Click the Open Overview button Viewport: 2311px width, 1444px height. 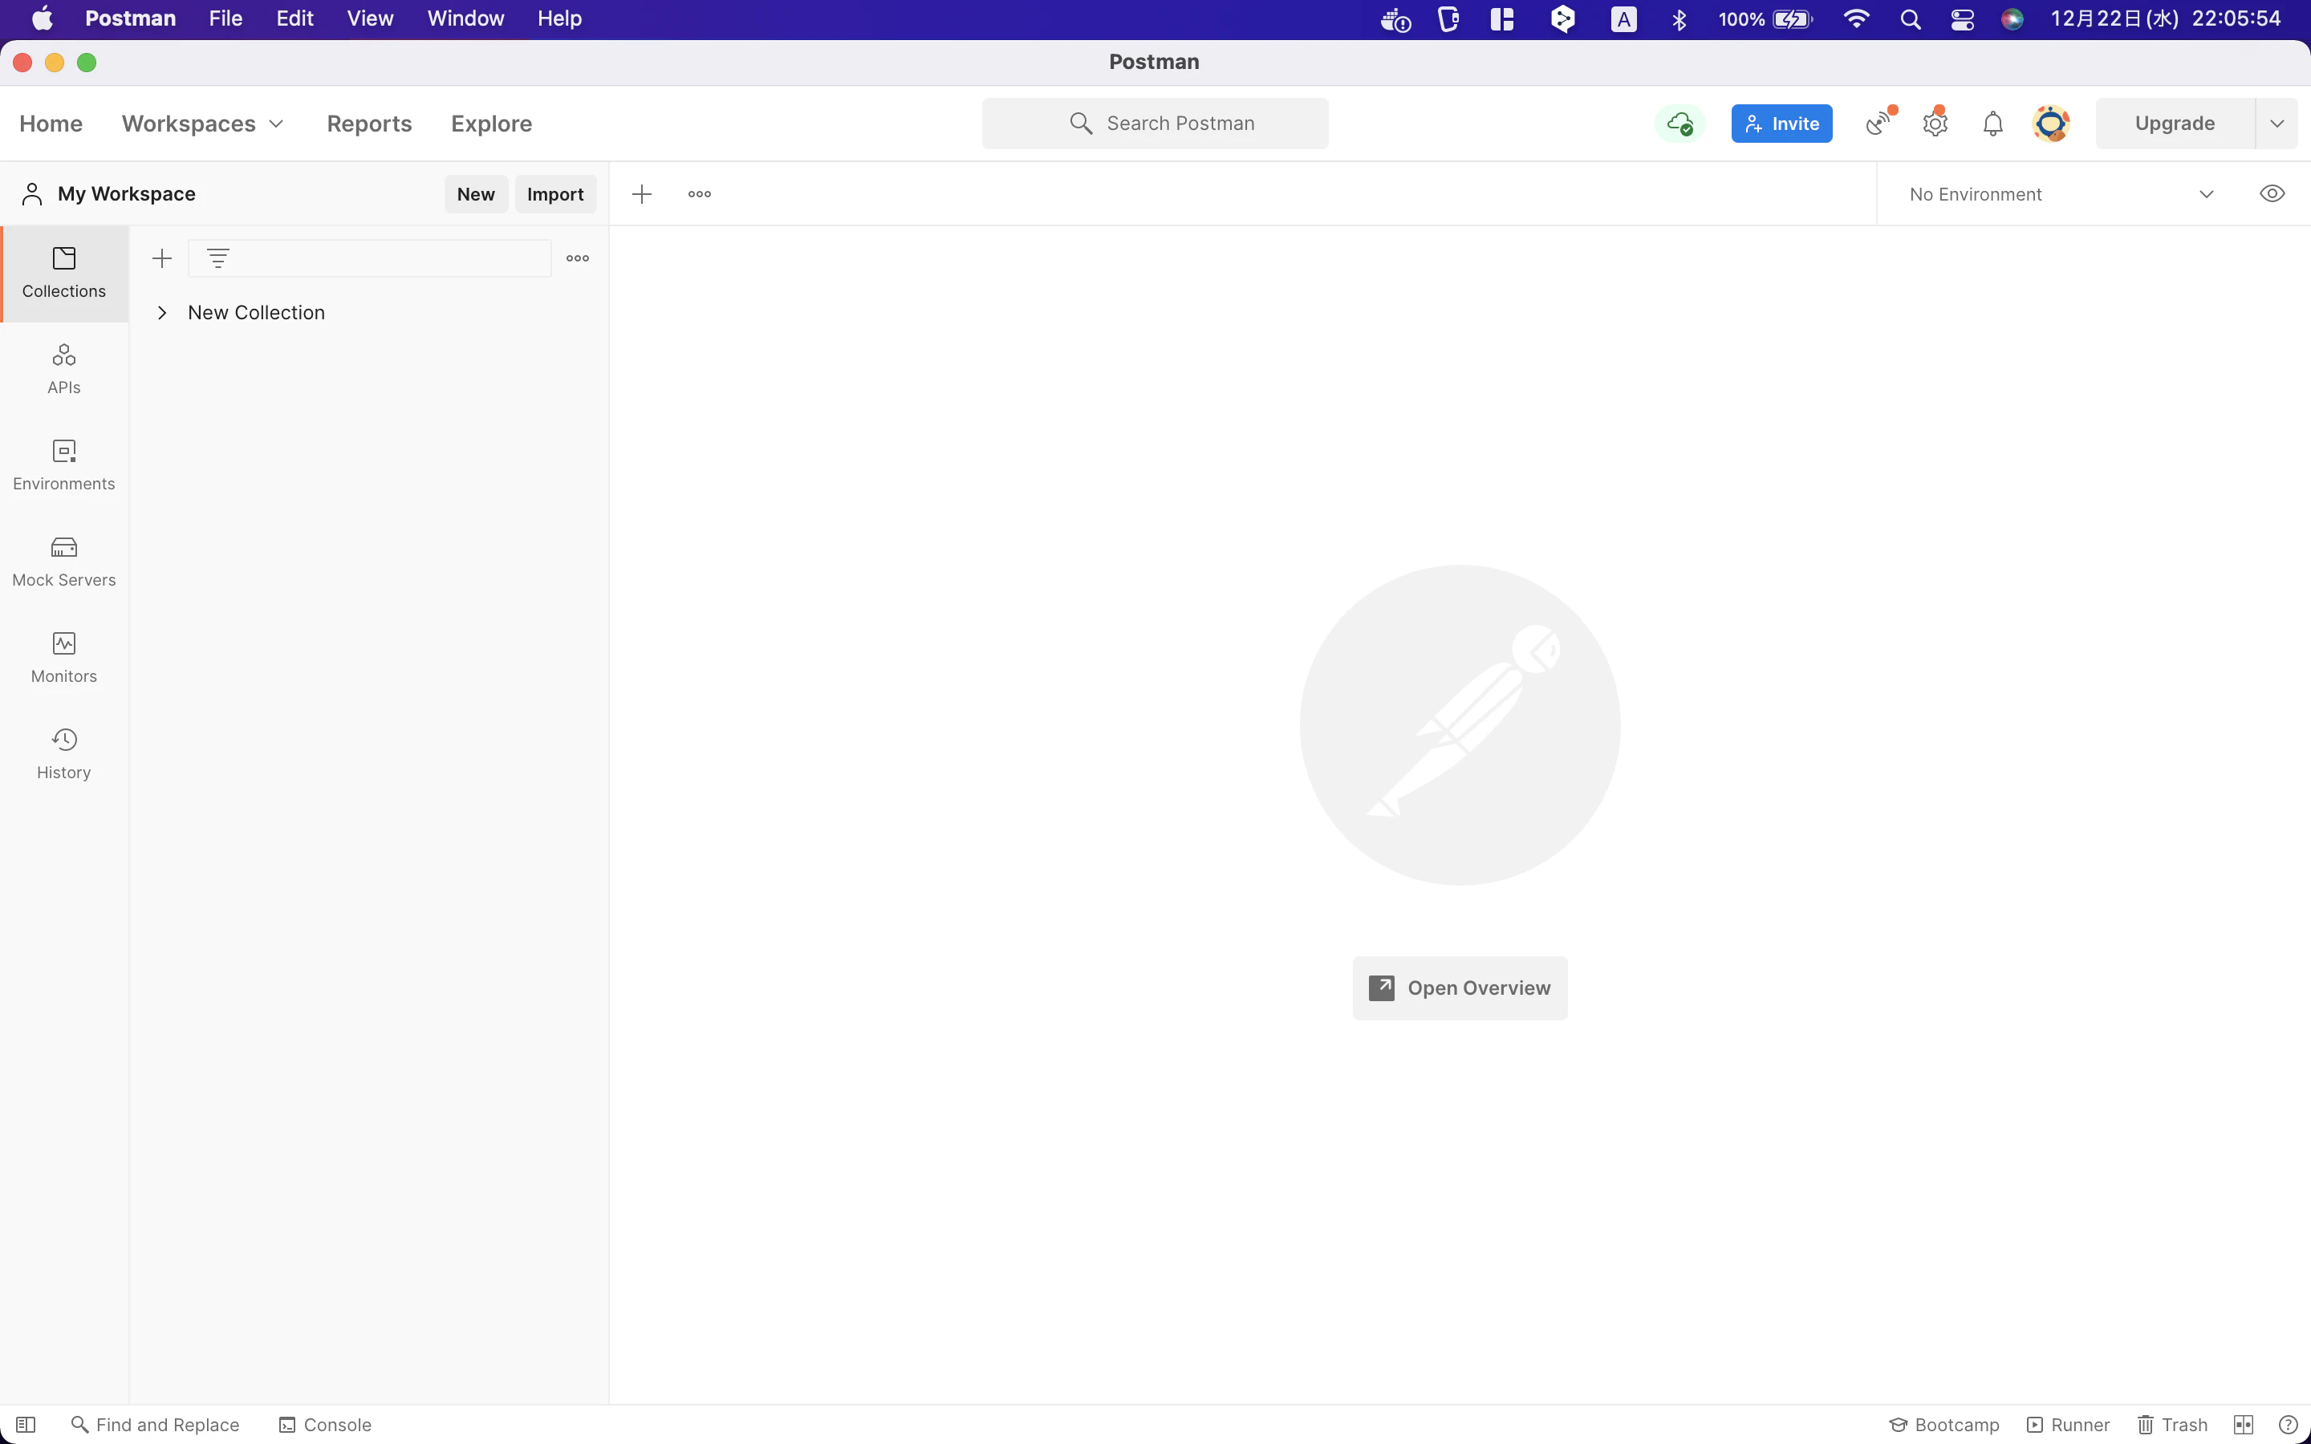click(1460, 988)
